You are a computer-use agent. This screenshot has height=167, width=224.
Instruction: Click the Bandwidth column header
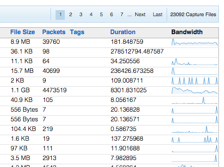[x=187, y=32]
